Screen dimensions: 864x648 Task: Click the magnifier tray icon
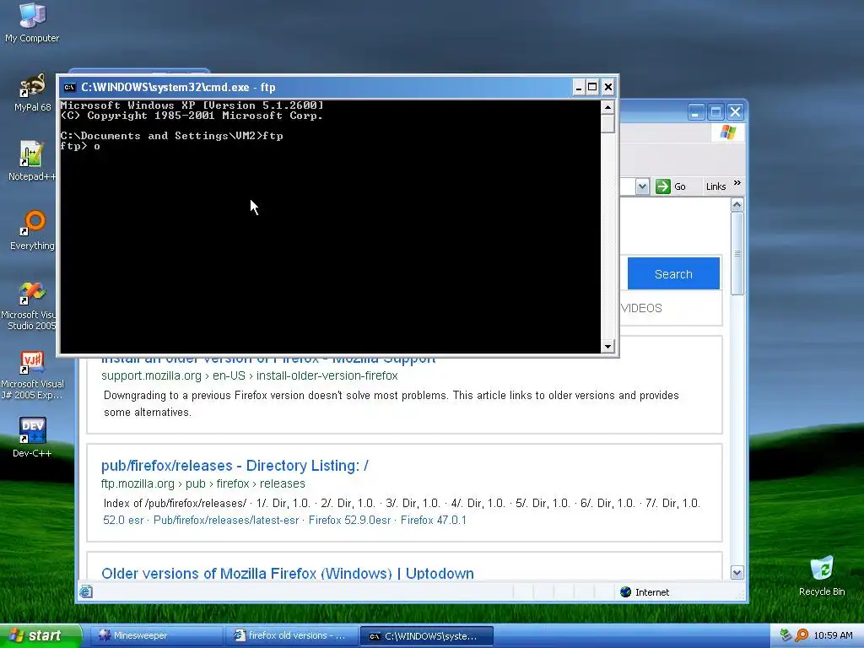[x=802, y=635]
